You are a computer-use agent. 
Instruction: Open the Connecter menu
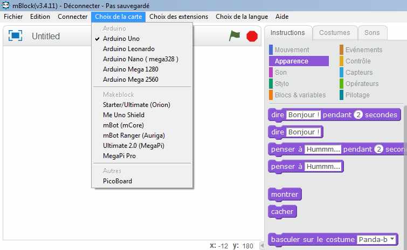[72, 17]
